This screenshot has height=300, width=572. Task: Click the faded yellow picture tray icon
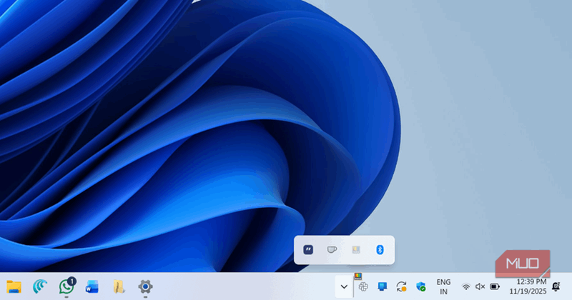pos(355,249)
